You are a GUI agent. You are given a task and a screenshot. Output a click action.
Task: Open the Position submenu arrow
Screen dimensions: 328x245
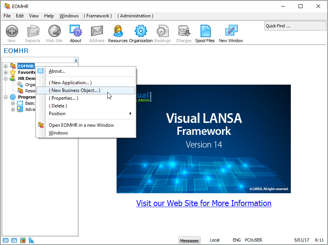131,114
